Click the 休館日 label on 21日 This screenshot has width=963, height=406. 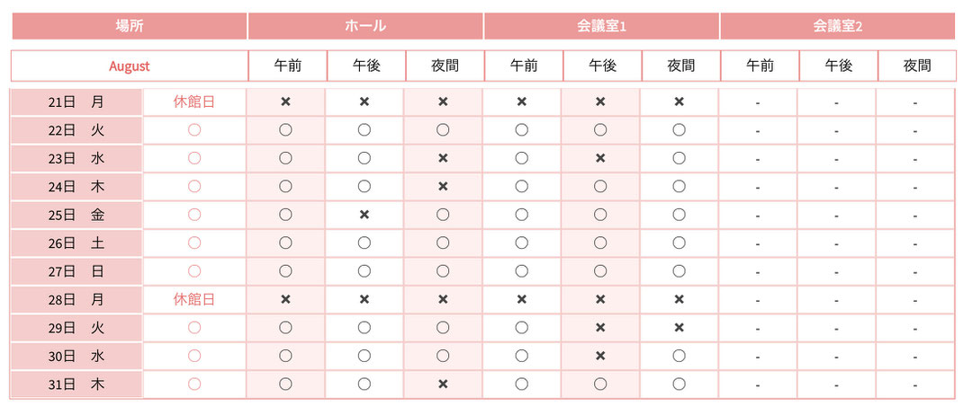194,101
